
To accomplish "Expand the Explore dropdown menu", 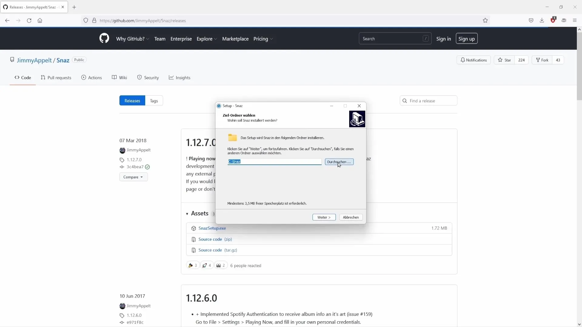I will tap(207, 39).
